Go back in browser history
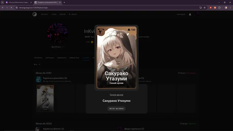 click(x=3, y=8)
